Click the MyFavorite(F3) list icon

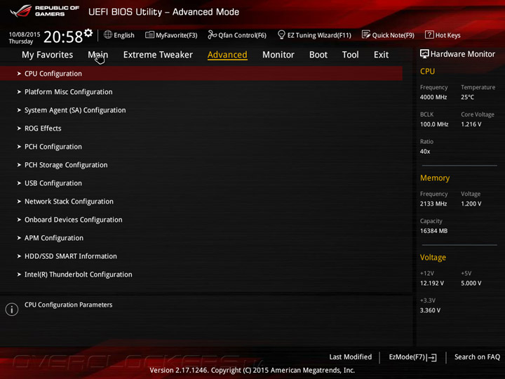[x=149, y=35]
